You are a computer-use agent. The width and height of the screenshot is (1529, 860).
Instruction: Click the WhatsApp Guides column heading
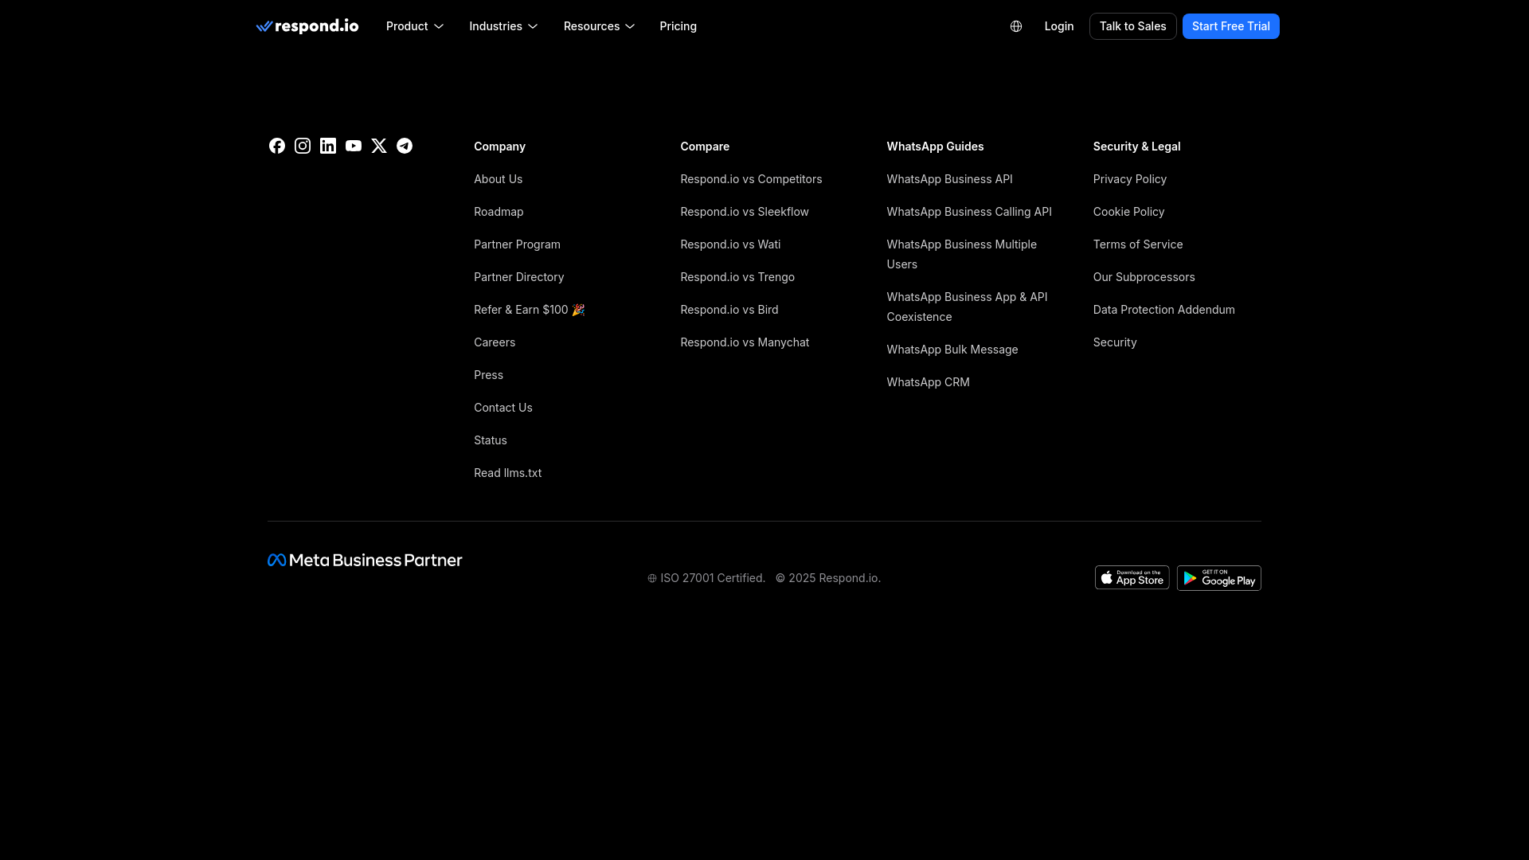click(x=936, y=147)
